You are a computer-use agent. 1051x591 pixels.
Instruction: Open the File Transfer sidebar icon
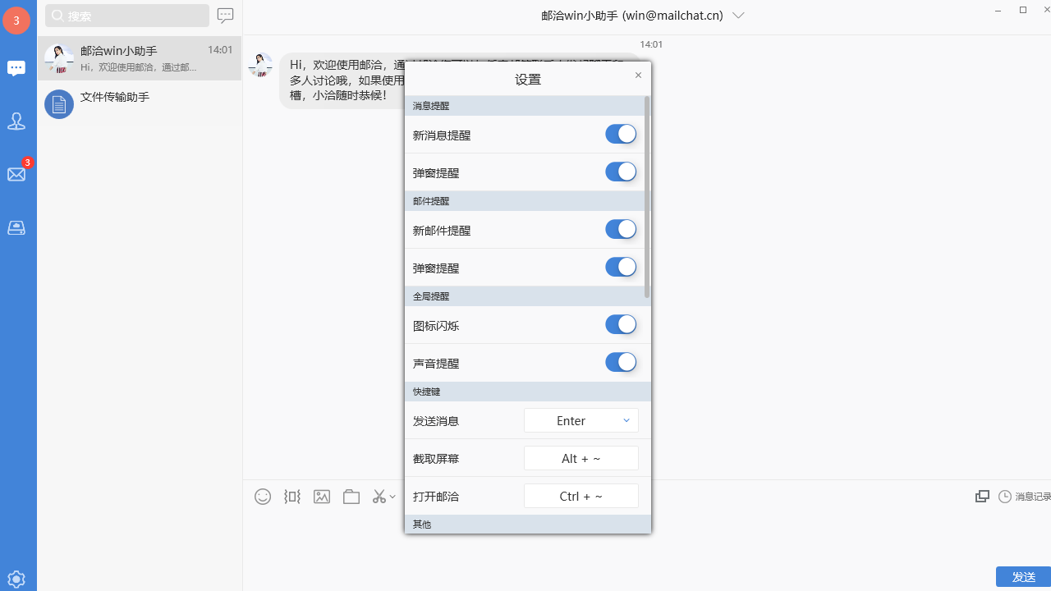(16, 227)
